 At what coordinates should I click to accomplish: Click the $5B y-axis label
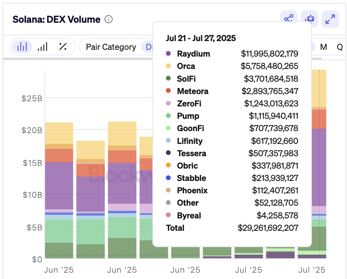click(x=34, y=228)
